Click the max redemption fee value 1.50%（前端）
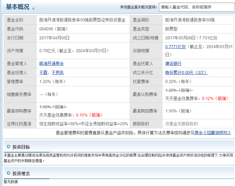The image size is (235, 186). (179, 111)
